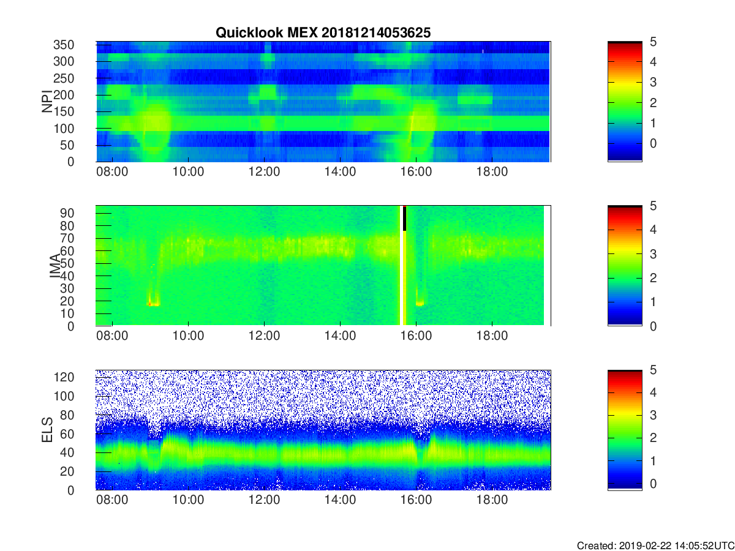The height and width of the screenshot is (551, 735).
Task: Click the IMA hot spot near 16:00
Action: point(420,302)
